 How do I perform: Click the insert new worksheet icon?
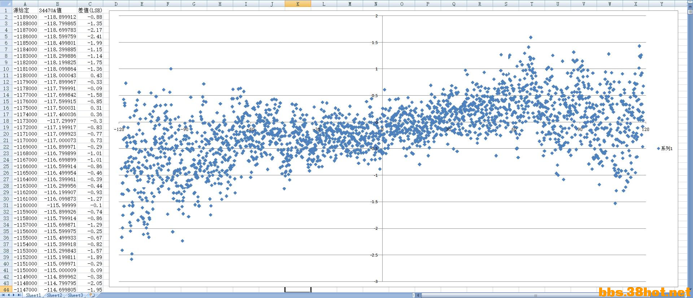pyautogui.click(x=92, y=295)
